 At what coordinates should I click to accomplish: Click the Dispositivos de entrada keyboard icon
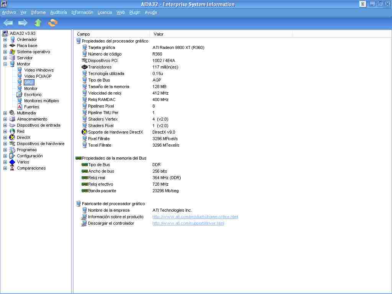tap(12, 125)
